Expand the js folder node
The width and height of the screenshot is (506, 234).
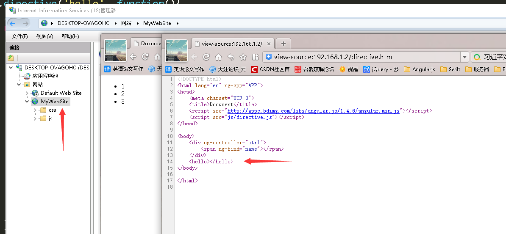point(35,118)
